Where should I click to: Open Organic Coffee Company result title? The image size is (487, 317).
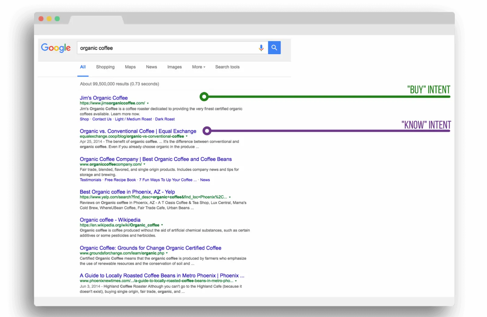(x=156, y=159)
